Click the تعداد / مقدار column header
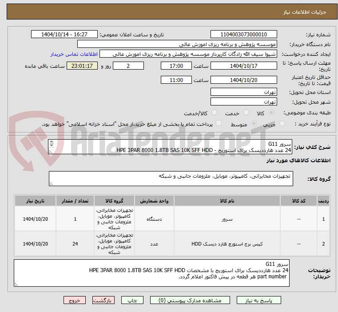Screen dimensions: 338x312 coord(75,201)
